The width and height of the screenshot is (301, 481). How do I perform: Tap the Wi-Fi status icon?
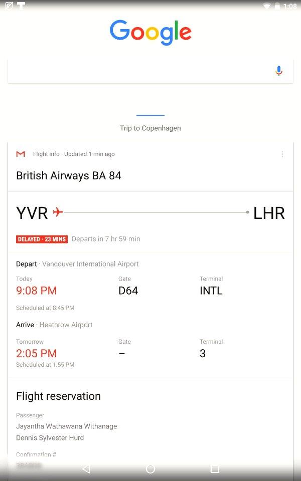(x=267, y=6)
